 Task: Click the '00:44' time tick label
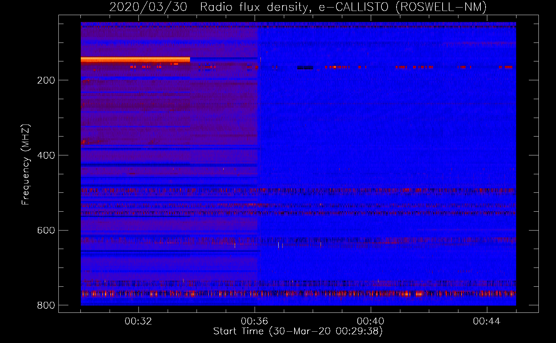pos(487,321)
